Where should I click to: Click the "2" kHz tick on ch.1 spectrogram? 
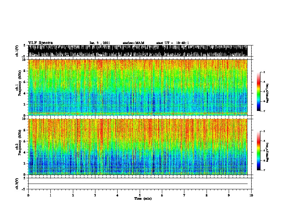25,104
